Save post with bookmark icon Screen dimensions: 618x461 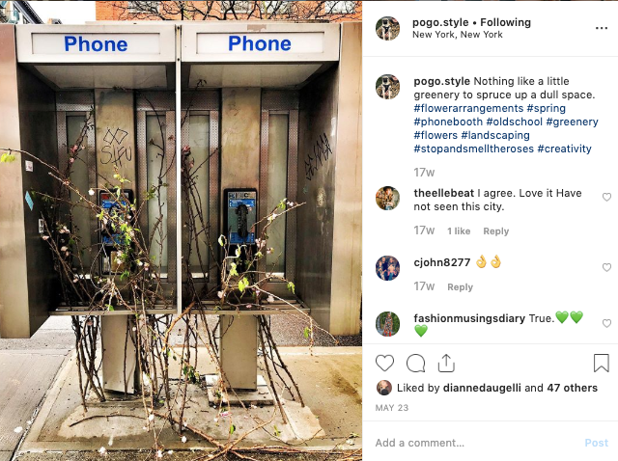pyautogui.click(x=601, y=363)
